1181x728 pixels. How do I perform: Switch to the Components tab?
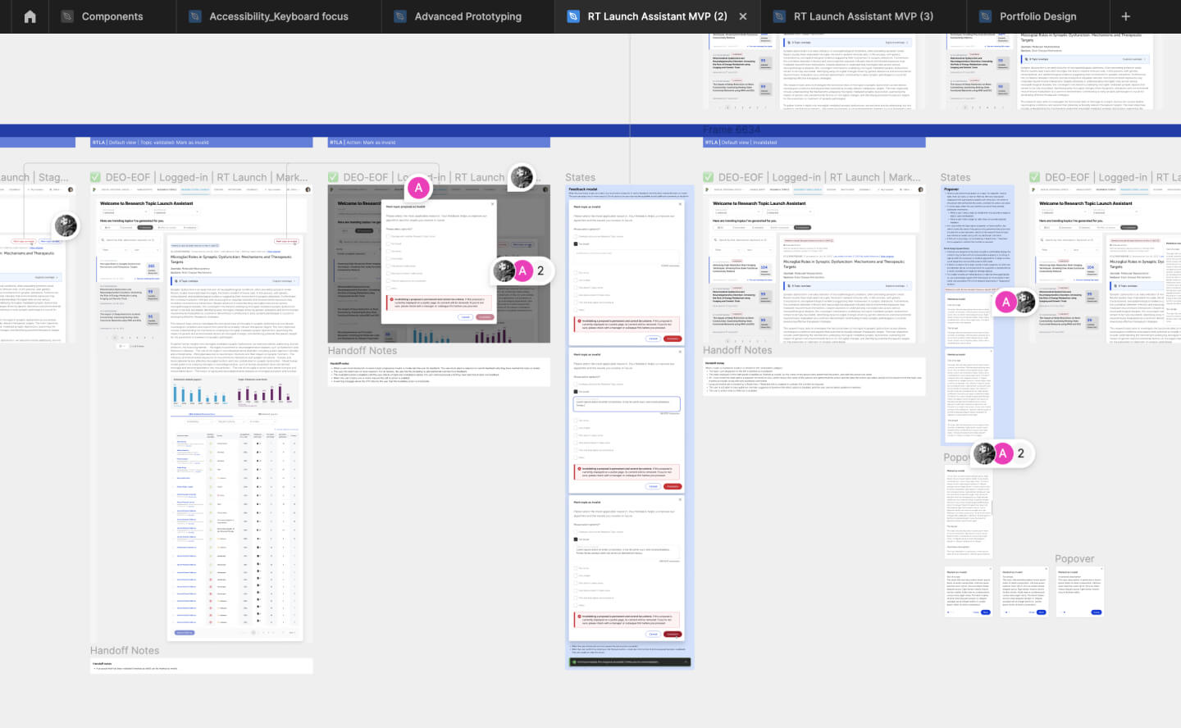pyautogui.click(x=112, y=16)
